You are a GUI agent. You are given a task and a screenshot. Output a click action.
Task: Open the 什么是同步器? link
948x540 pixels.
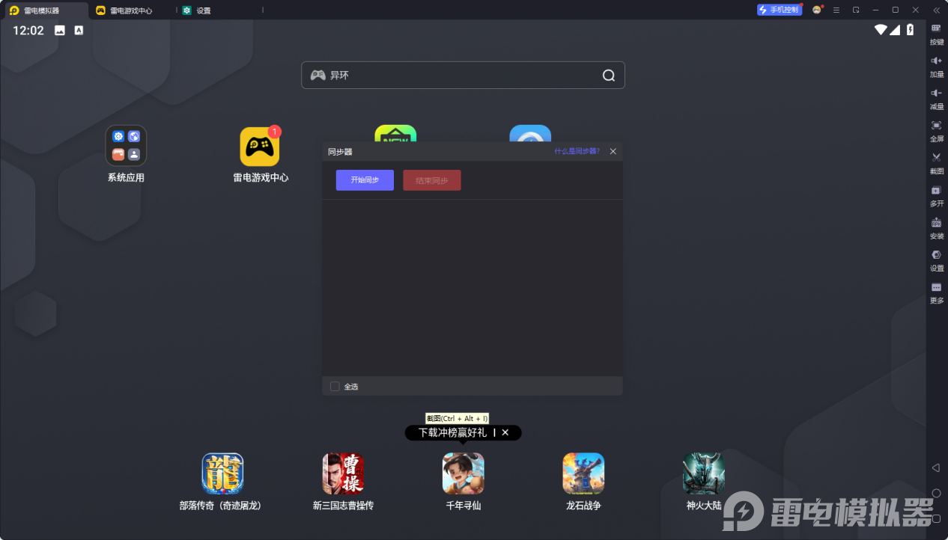click(577, 151)
